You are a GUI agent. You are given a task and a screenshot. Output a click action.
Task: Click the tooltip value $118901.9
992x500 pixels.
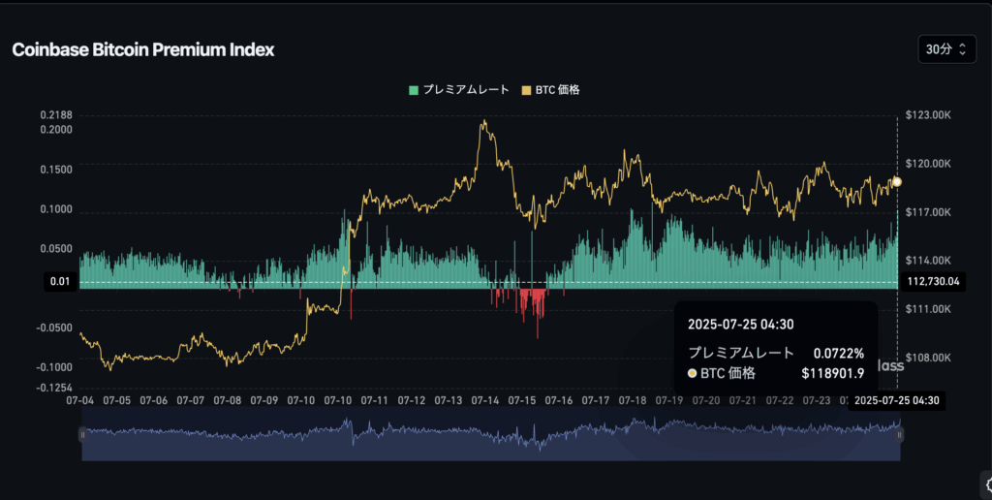[x=832, y=373]
